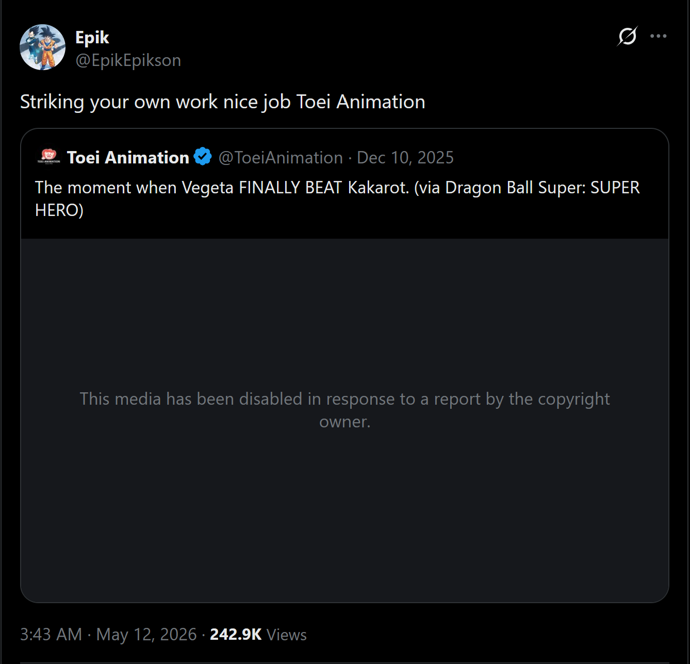Click the May 12, 2026 post date
Screen dimensions: 690x664
tap(146, 634)
